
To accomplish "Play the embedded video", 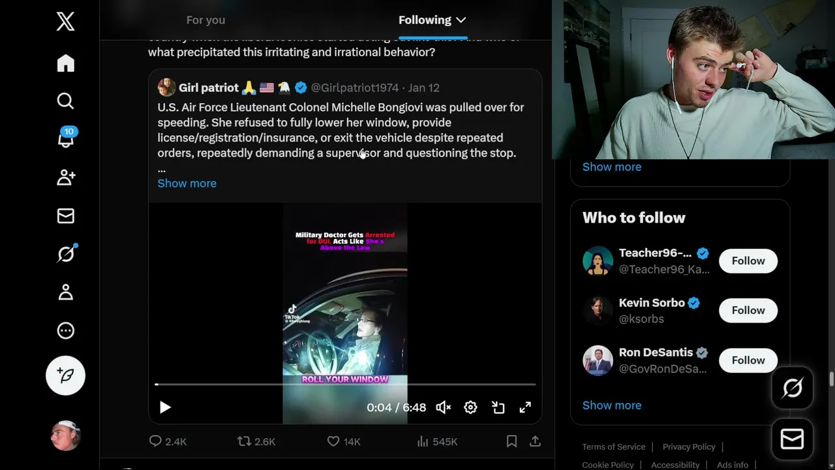I will click(x=165, y=407).
